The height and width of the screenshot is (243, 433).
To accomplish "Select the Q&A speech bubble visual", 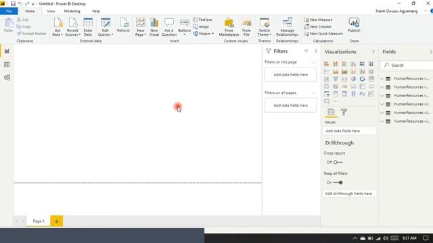I will point(326,101).
